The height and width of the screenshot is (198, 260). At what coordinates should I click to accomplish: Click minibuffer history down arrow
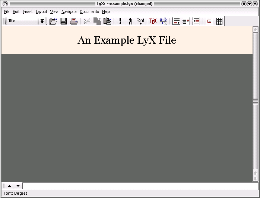pyautogui.click(x=18, y=186)
